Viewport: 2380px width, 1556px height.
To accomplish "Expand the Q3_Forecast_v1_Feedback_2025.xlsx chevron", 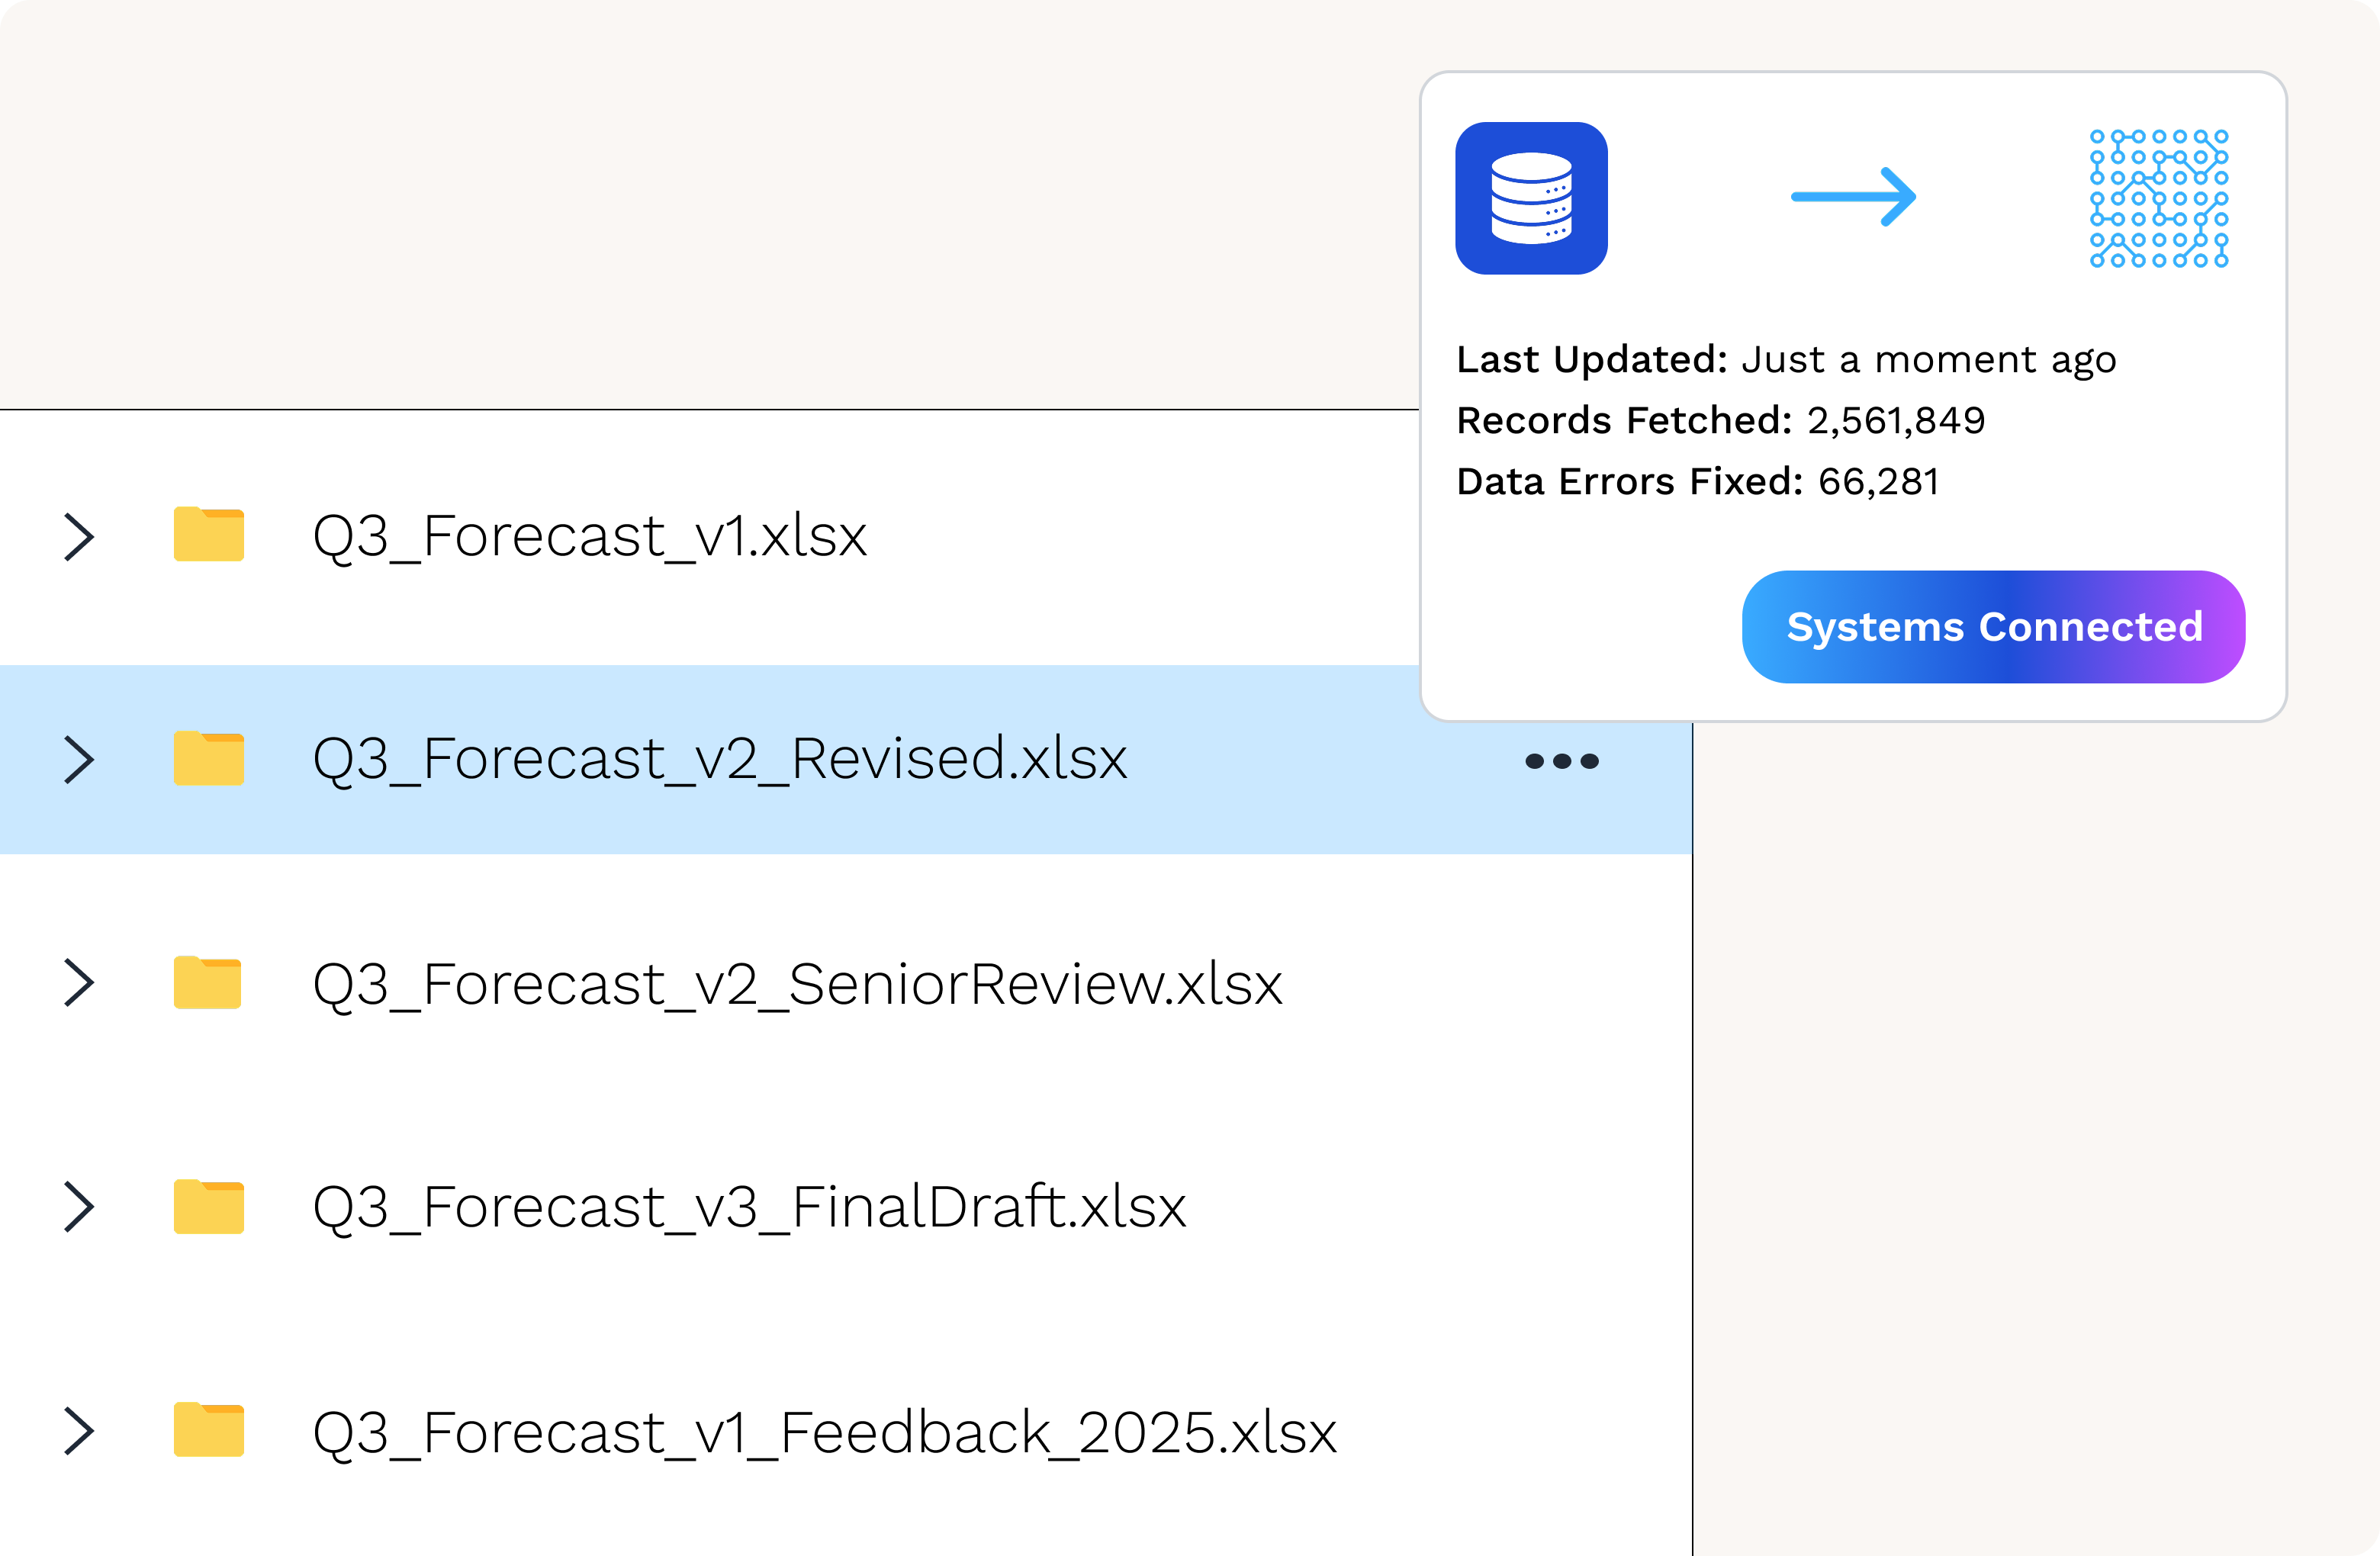I will 79,1431.
